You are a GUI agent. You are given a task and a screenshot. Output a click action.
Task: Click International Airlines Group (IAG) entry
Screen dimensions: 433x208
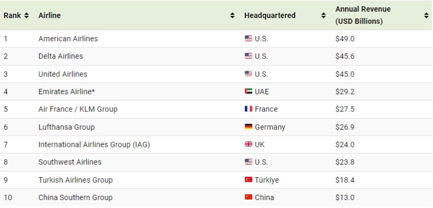(94, 145)
